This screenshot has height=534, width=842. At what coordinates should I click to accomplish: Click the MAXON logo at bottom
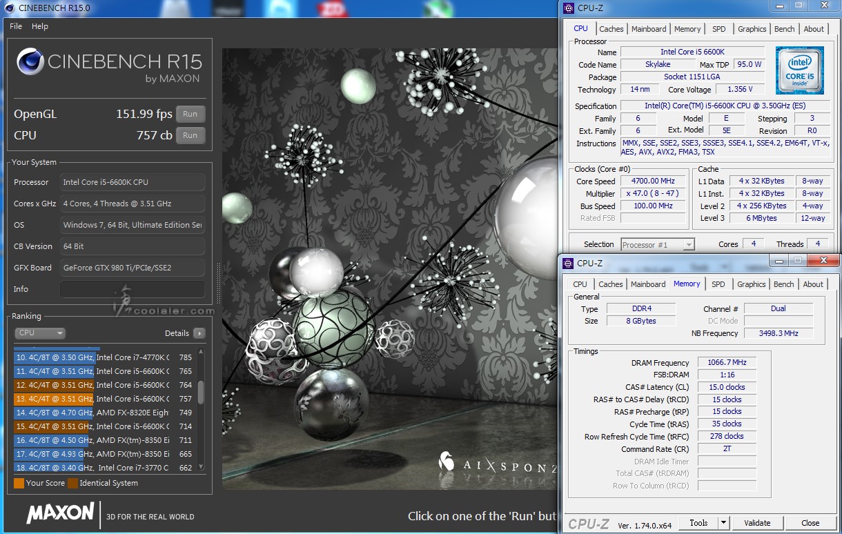pos(60,513)
